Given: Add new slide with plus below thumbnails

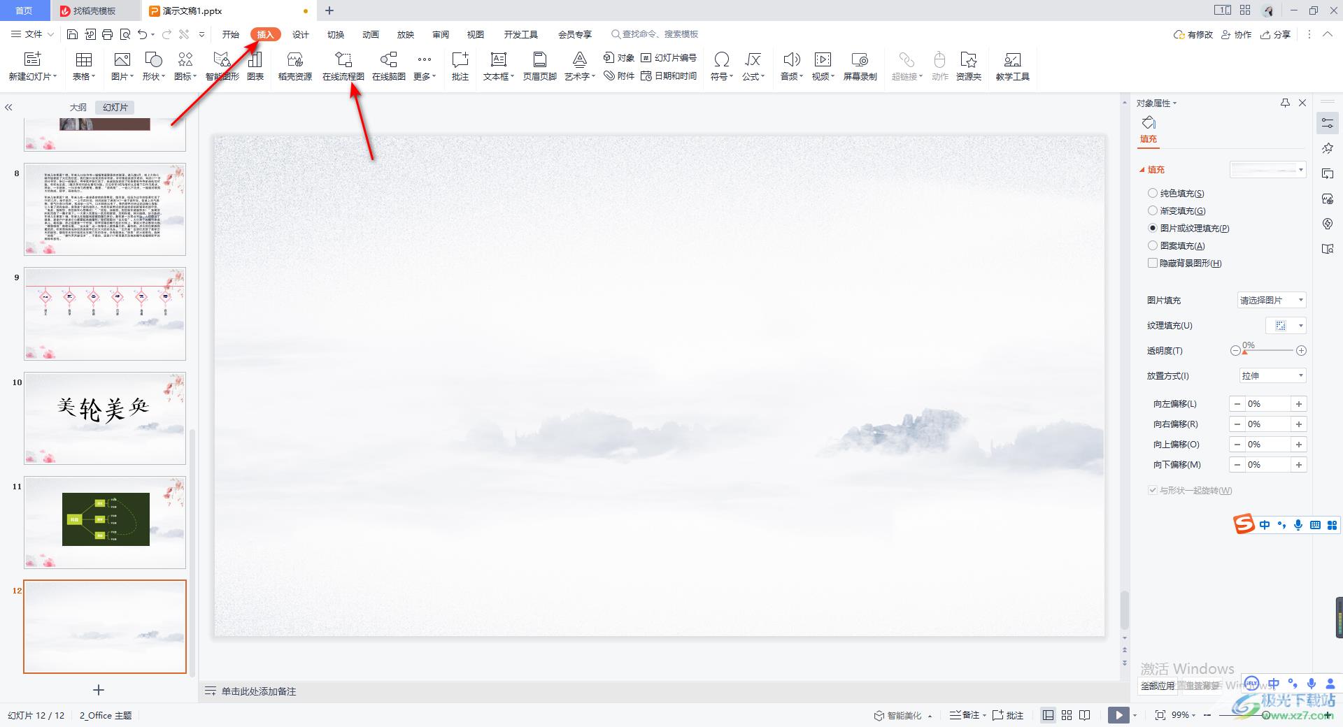Looking at the screenshot, I should (99, 690).
